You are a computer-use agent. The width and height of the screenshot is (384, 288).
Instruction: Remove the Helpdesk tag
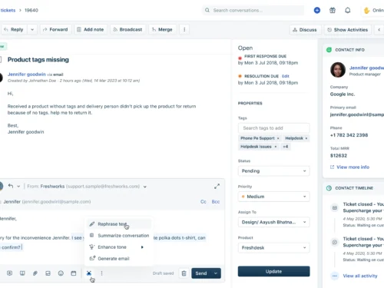coord(306,138)
